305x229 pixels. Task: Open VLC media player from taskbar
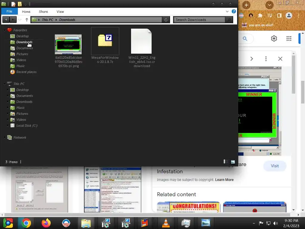point(166,223)
